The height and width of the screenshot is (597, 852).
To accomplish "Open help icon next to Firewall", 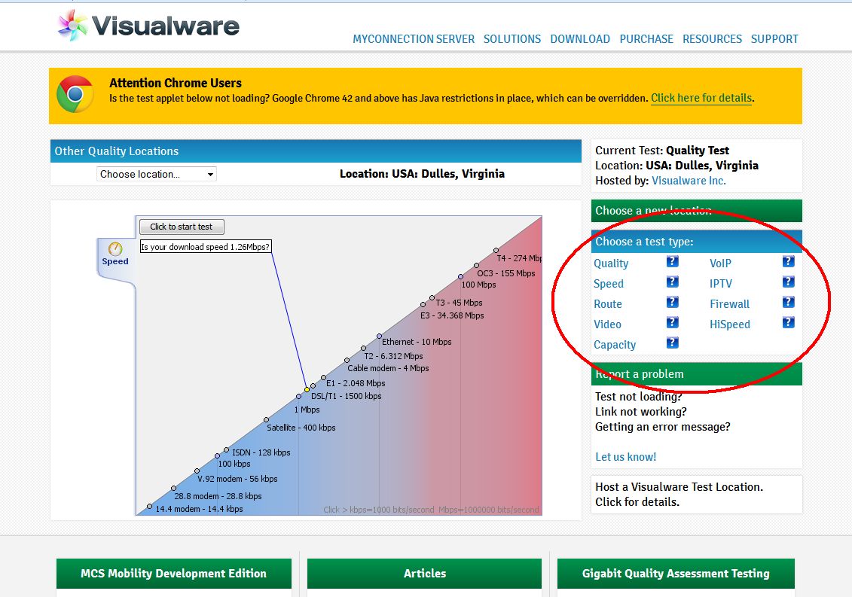I will point(789,303).
